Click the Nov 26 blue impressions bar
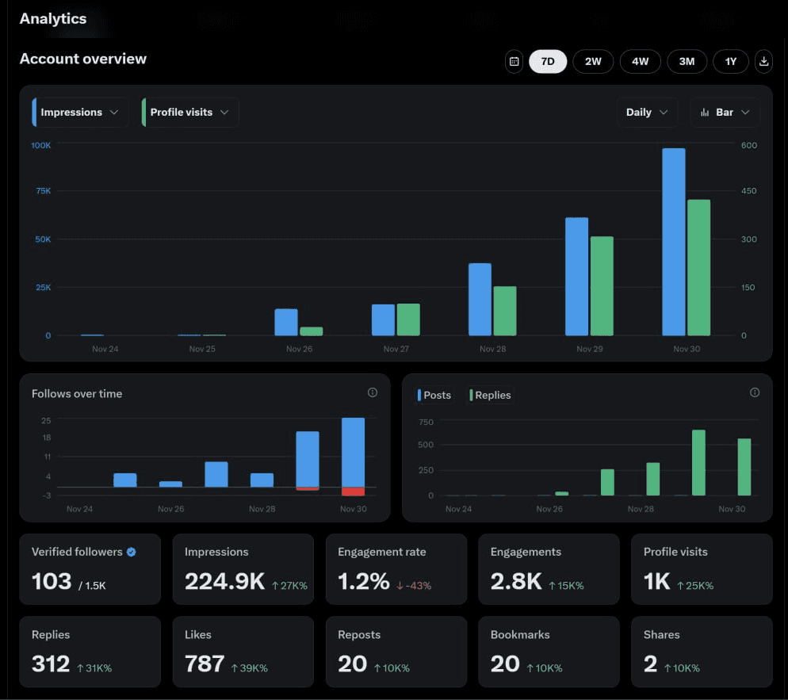Viewport: 788px width, 700px height. [286, 322]
